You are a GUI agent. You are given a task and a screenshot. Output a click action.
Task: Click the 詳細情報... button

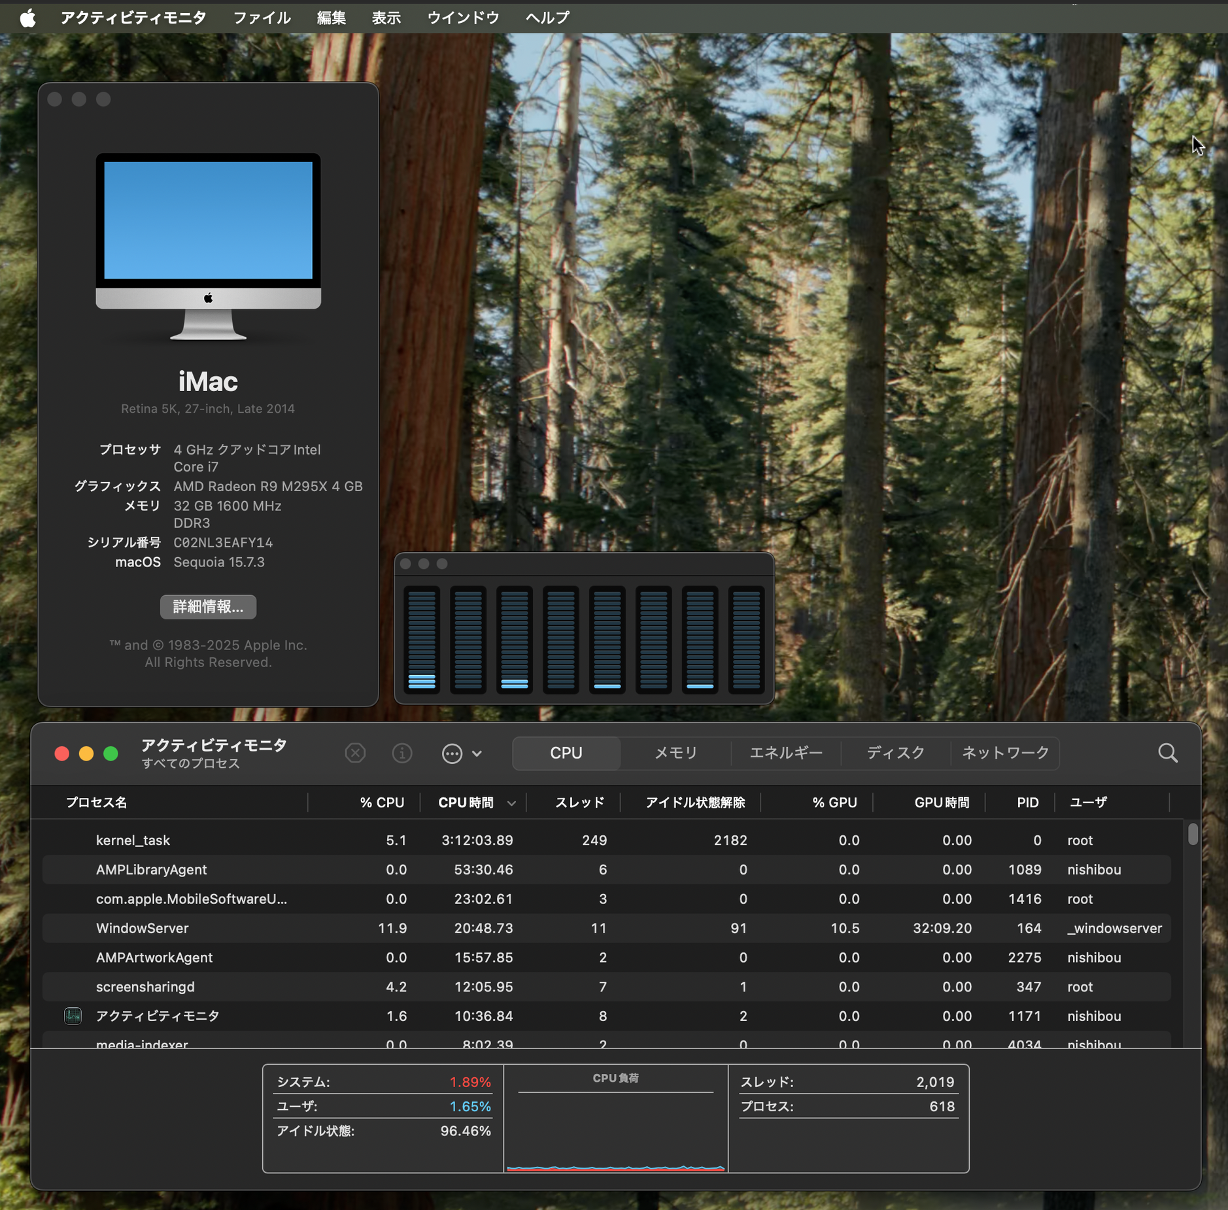[208, 606]
